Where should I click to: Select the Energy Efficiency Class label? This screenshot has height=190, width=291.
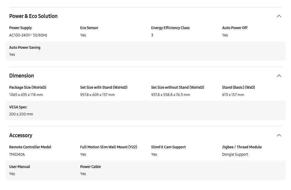[170, 28]
